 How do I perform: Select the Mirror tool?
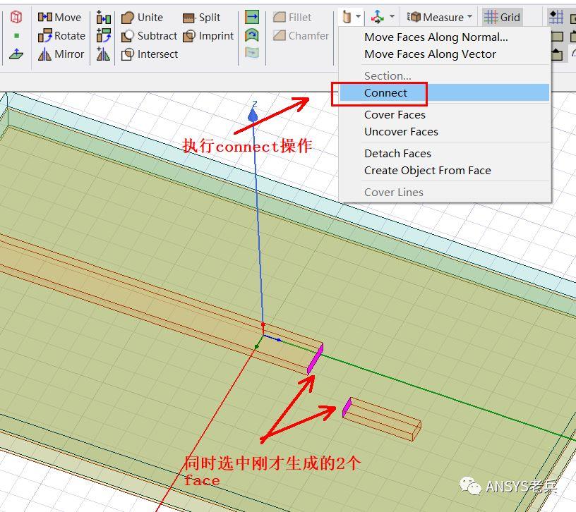[x=61, y=54]
